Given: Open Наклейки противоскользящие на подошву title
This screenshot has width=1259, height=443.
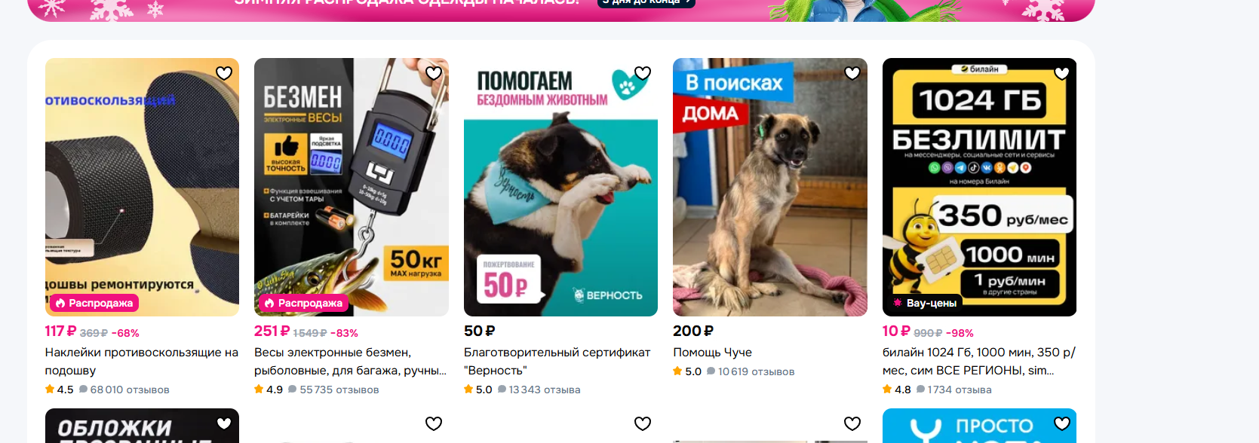Looking at the screenshot, I should click(142, 362).
